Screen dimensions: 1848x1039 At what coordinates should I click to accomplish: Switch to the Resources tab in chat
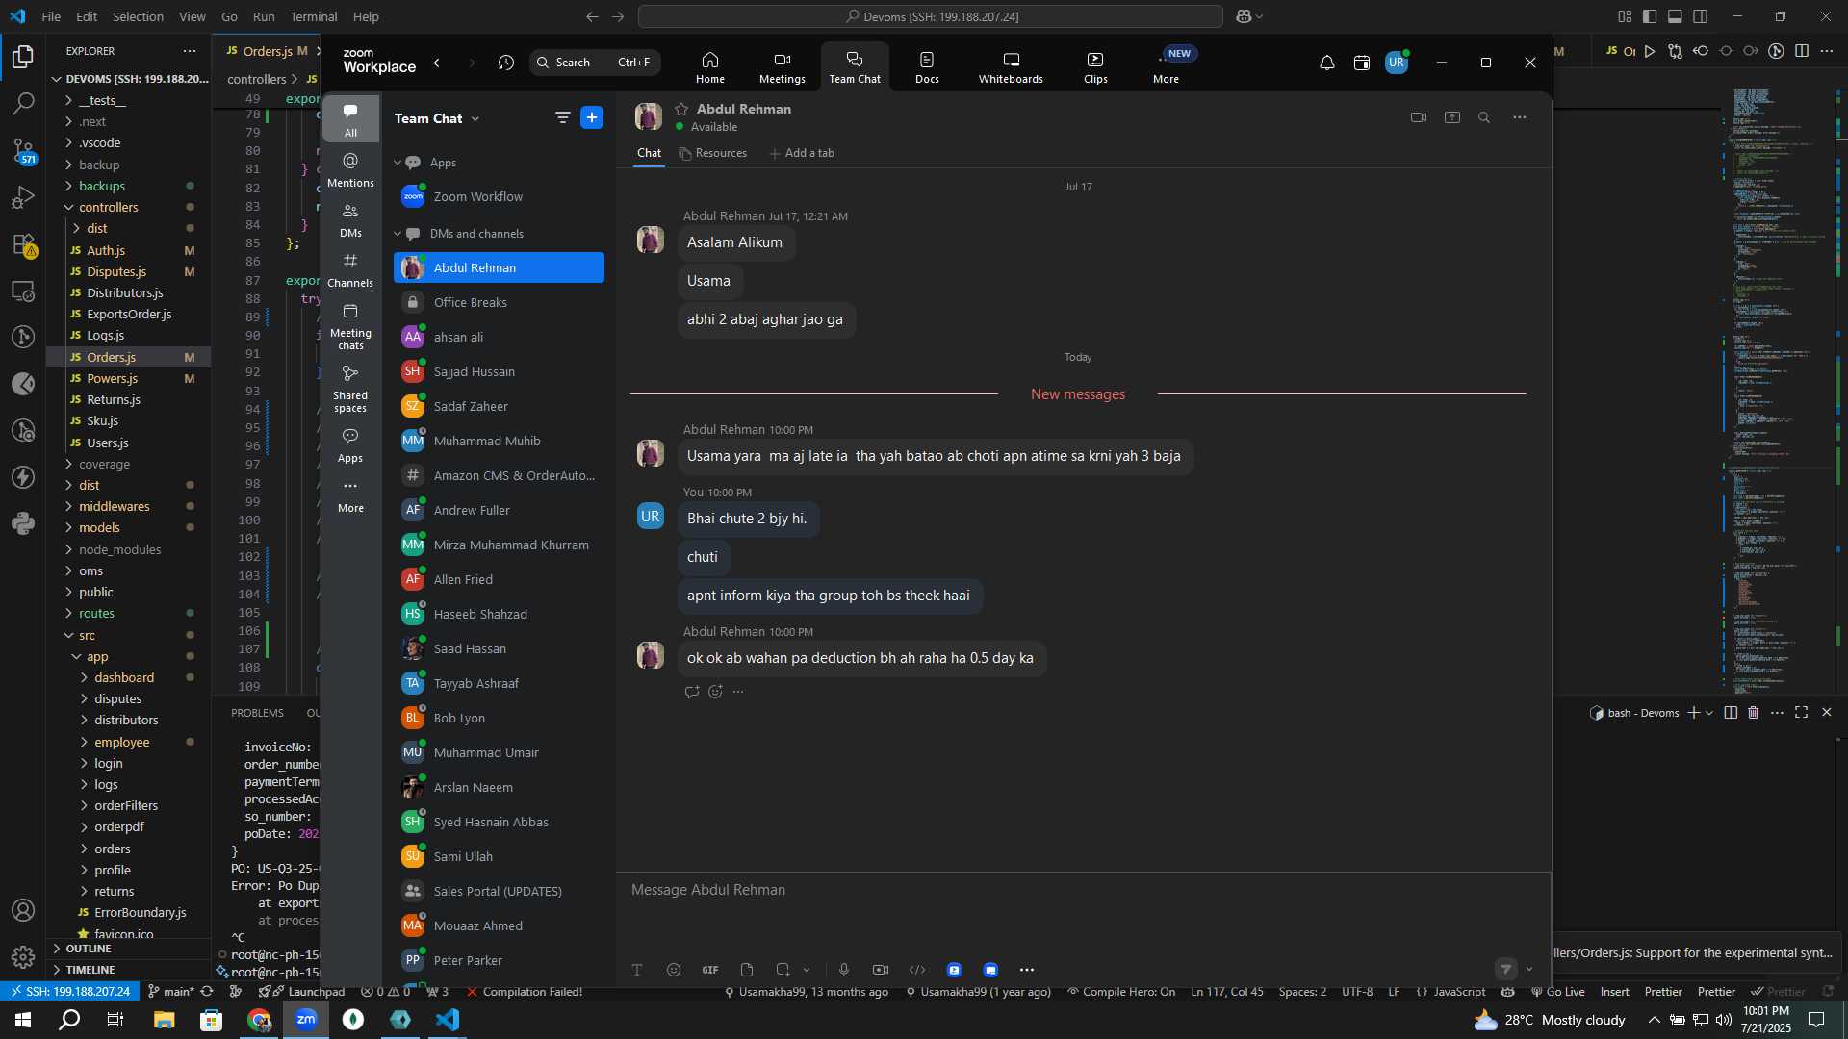point(713,153)
